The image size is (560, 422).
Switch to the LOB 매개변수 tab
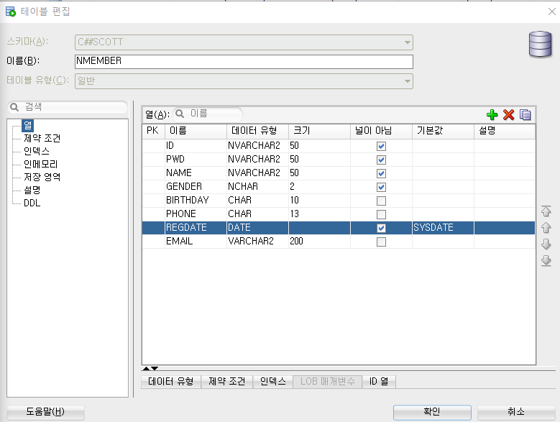[328, 382]
